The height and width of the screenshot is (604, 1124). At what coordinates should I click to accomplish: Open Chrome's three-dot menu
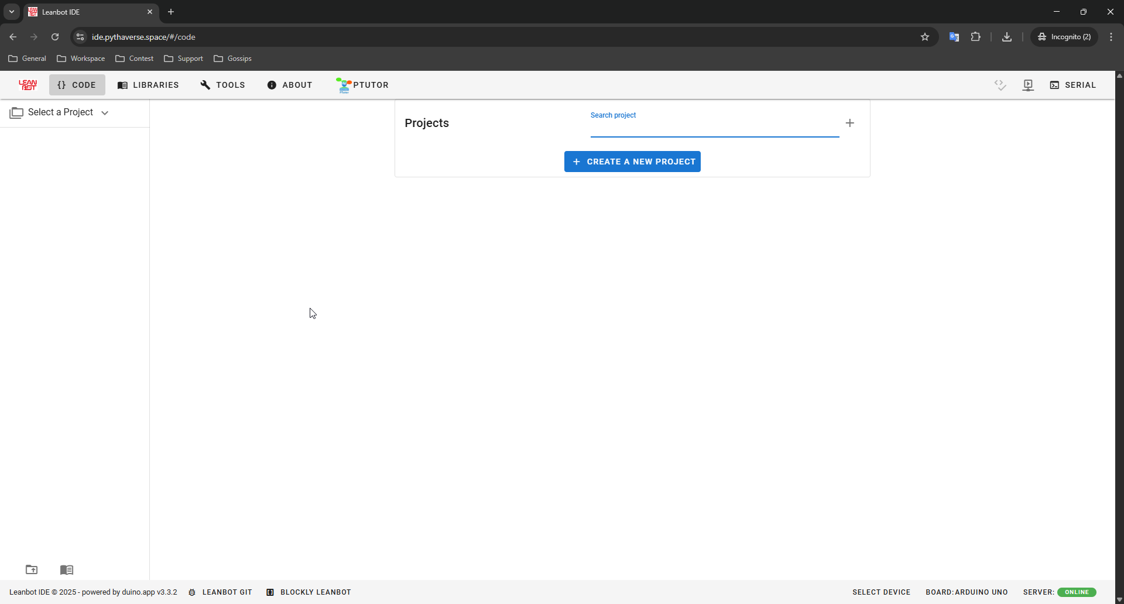[1111, 37]
